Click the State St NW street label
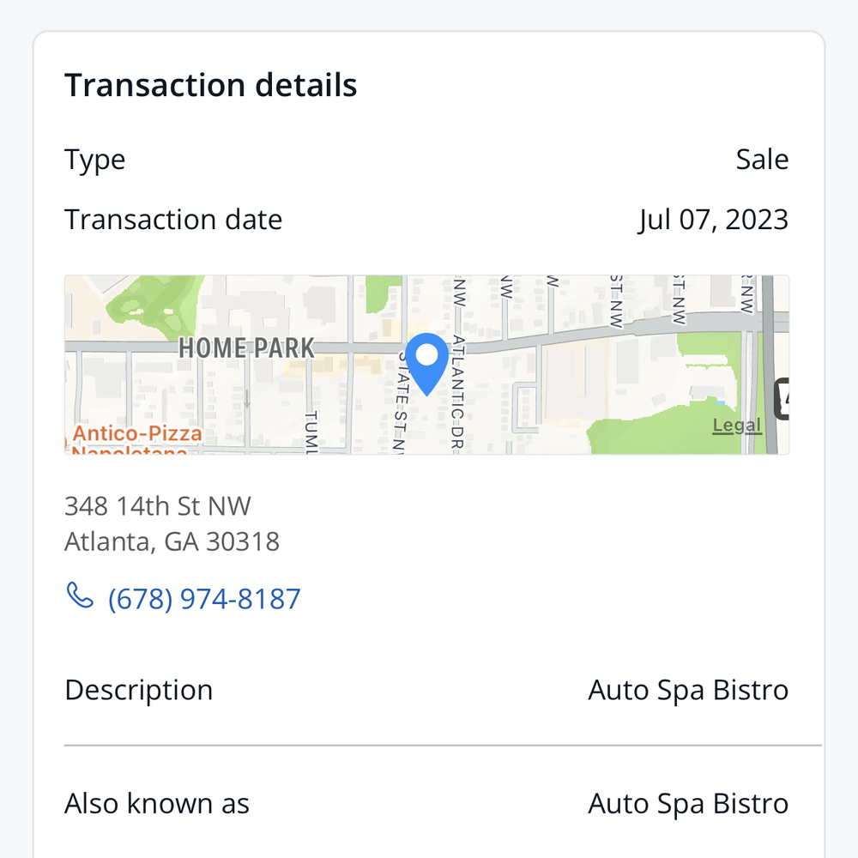858x858 pixels. coord(401,402)
